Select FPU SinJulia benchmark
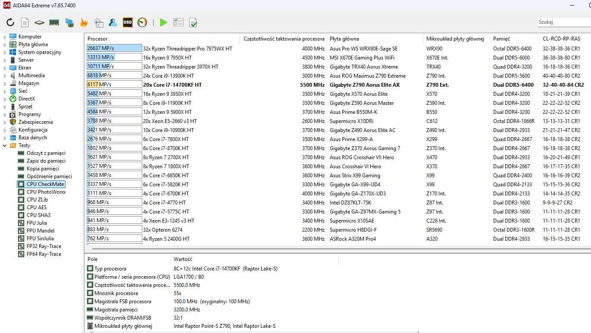The width and height of the screenshot is (591, 333). (40, 239)
